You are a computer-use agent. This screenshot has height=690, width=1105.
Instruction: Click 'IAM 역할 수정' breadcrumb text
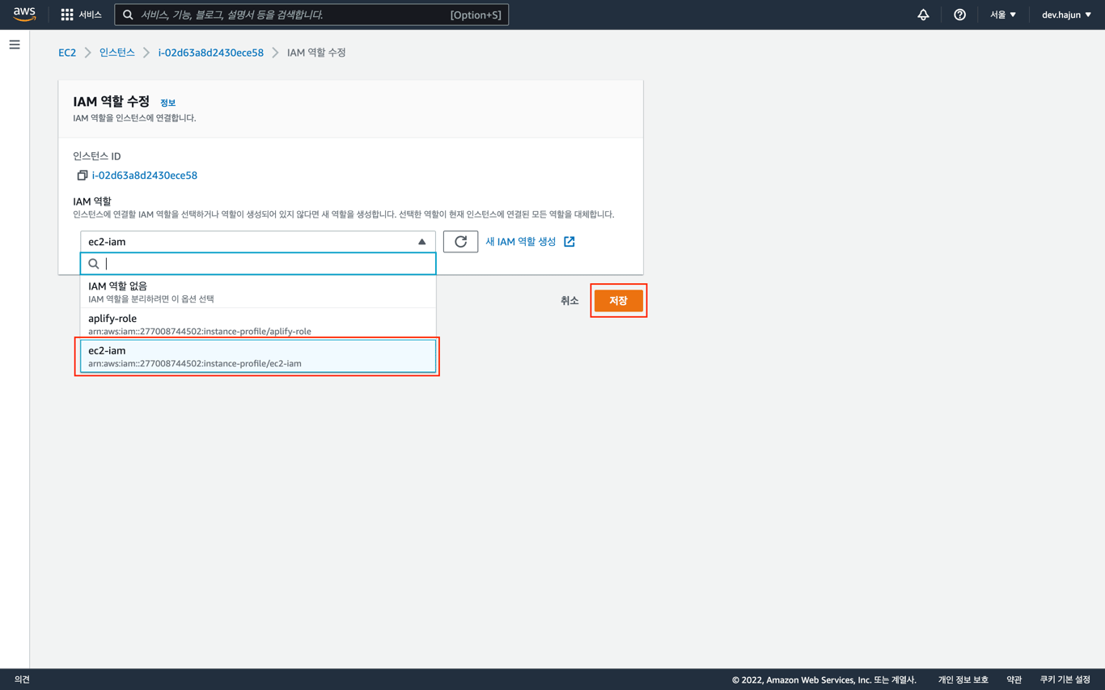point(316,53)
